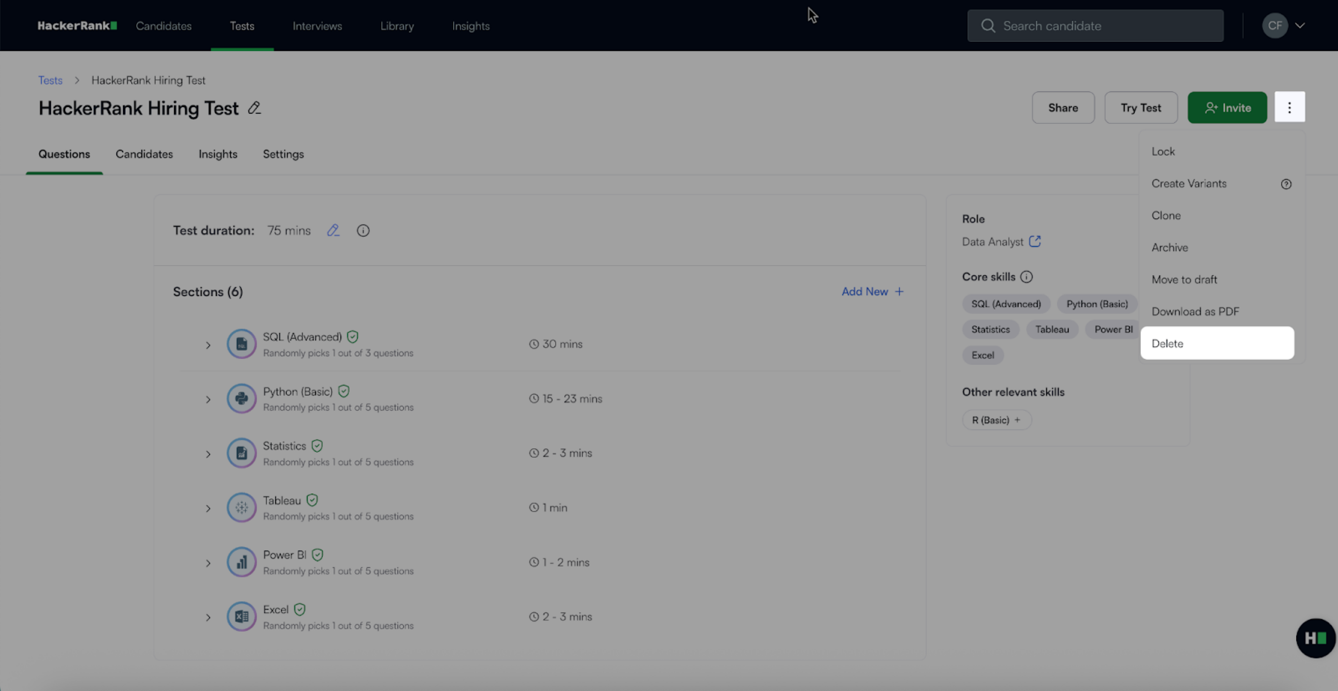Click the pencil icon beside the test title
1338x691 pixels.
(x=254, y=108)
